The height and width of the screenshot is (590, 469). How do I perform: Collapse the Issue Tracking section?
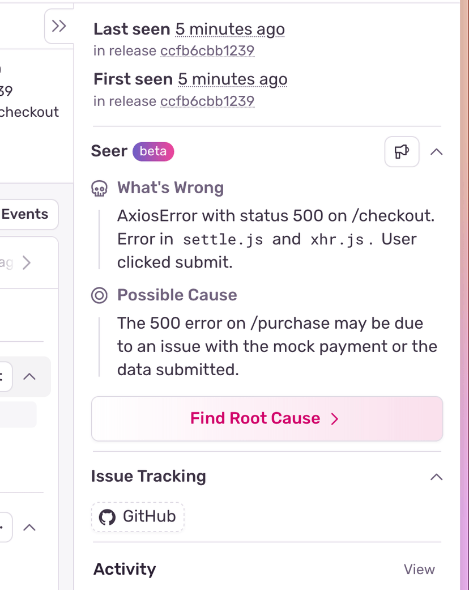click(436, 477)
